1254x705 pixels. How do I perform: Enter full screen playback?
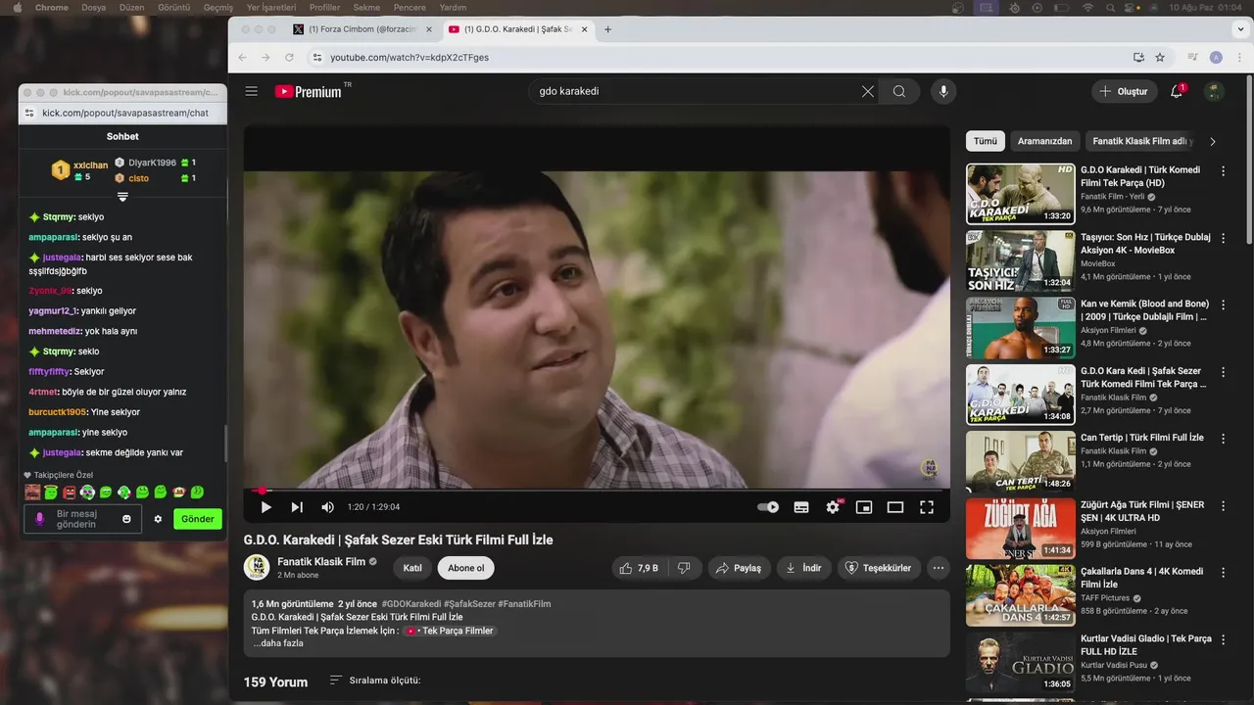click(927, 507)
